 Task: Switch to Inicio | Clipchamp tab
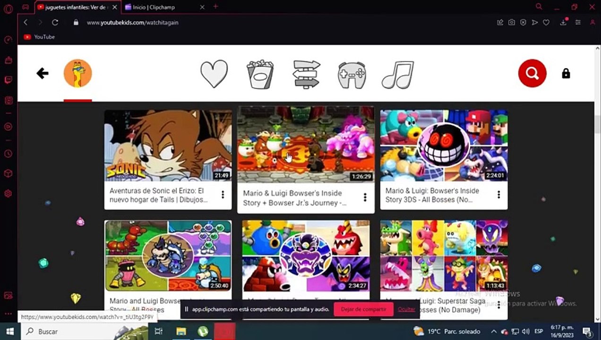[164, 7]
